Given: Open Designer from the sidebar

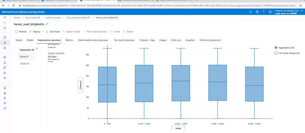Looking at the screenshot, I should click(x=5, y=48).
